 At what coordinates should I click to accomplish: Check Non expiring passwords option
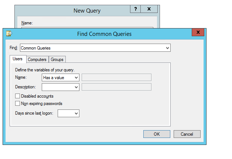tap(17, 103)
